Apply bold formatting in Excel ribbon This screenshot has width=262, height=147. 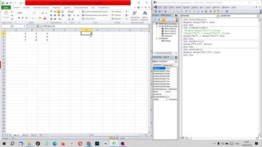(x=19, y=18)
